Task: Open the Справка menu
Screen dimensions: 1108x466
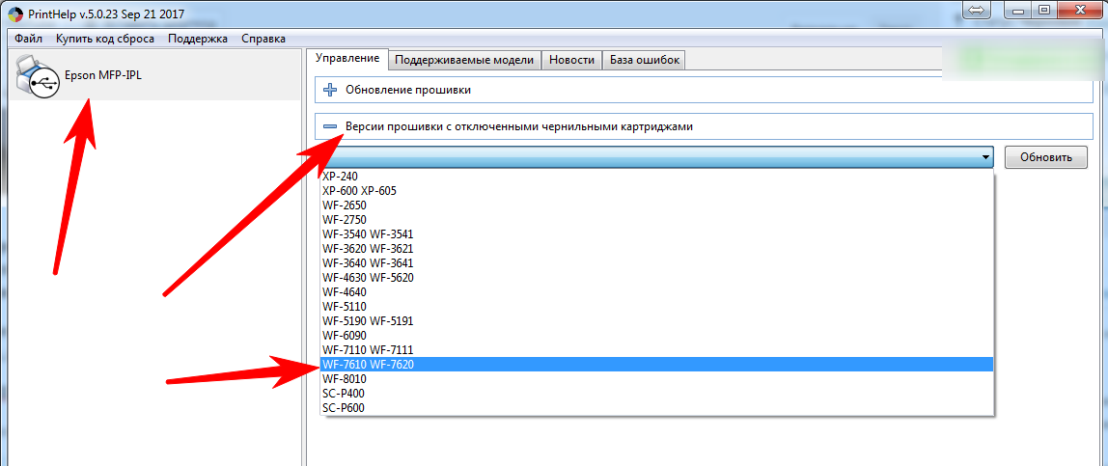Action: (x=263, y=39)
